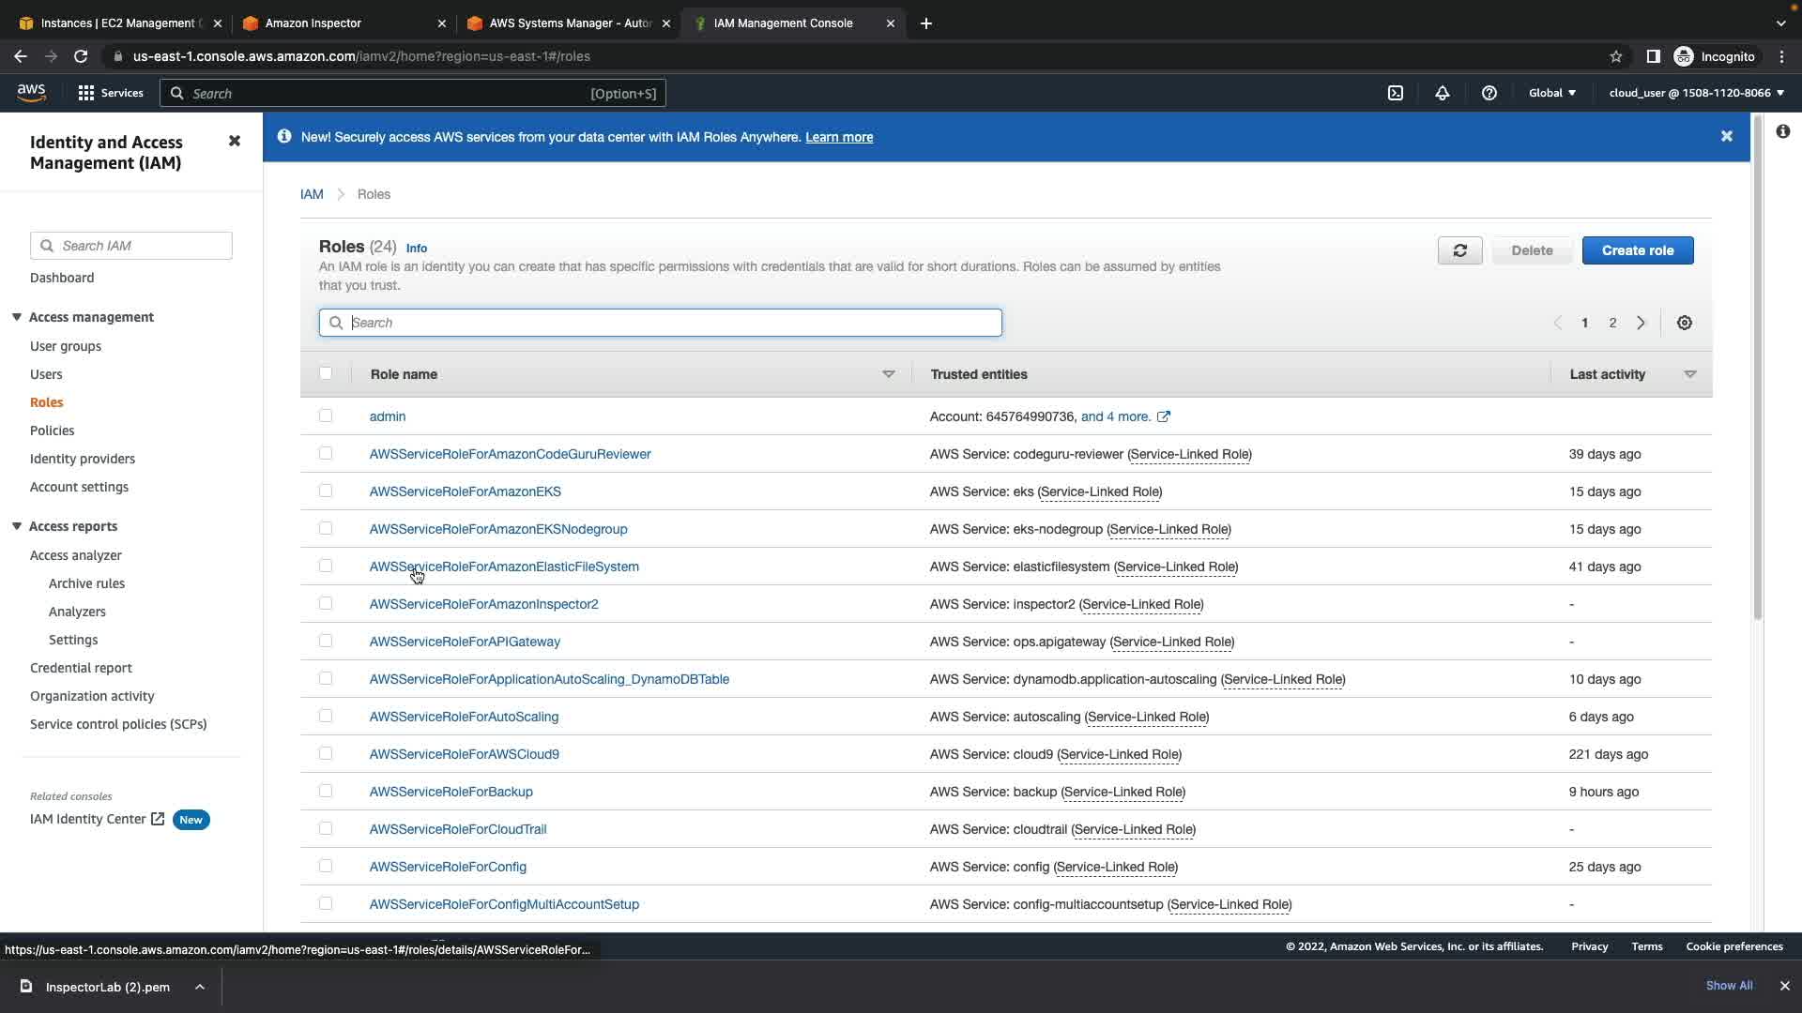
Task: Open the notifications bell
Action: [x=1443, y=93]
